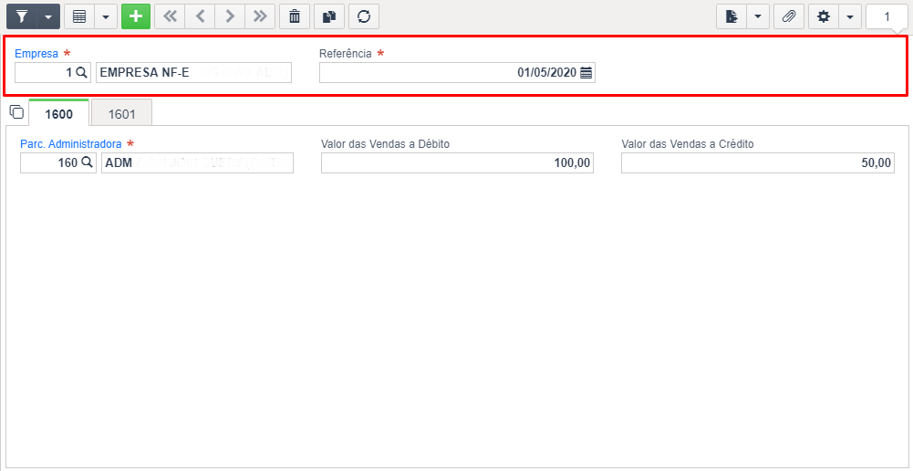Focus the Empresa code field
The height and width of the screenshot is (471, 913).
point(53,73)
